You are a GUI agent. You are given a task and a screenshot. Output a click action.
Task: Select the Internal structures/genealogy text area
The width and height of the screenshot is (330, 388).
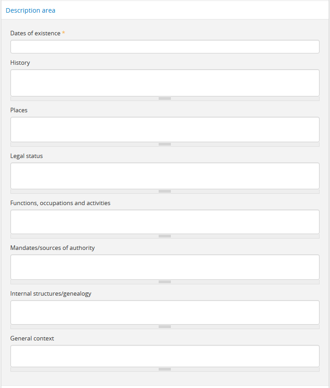coord(165,312)
